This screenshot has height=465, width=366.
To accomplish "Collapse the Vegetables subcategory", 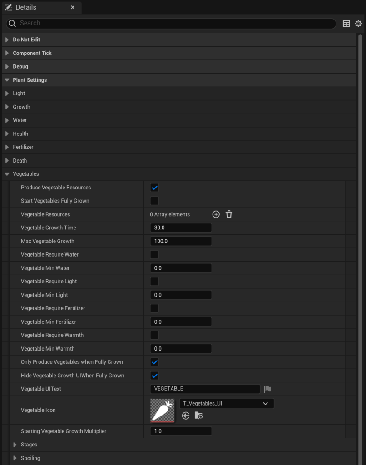I will coord(7,174).
